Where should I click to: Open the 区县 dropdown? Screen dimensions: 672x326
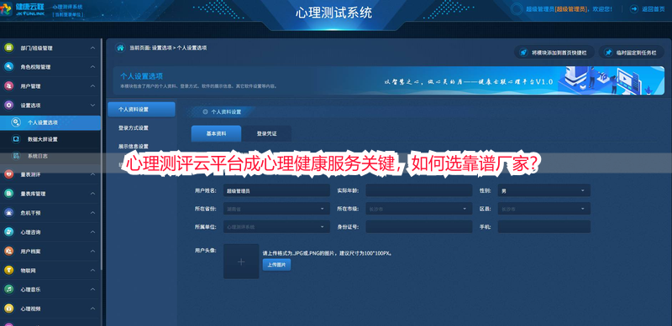coord(543,209)
